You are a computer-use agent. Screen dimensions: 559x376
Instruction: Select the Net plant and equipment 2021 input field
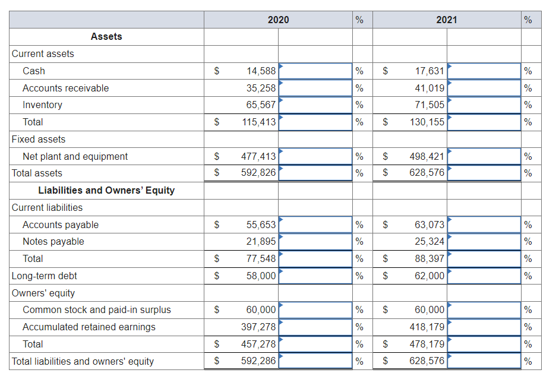(x=483, y=156)
